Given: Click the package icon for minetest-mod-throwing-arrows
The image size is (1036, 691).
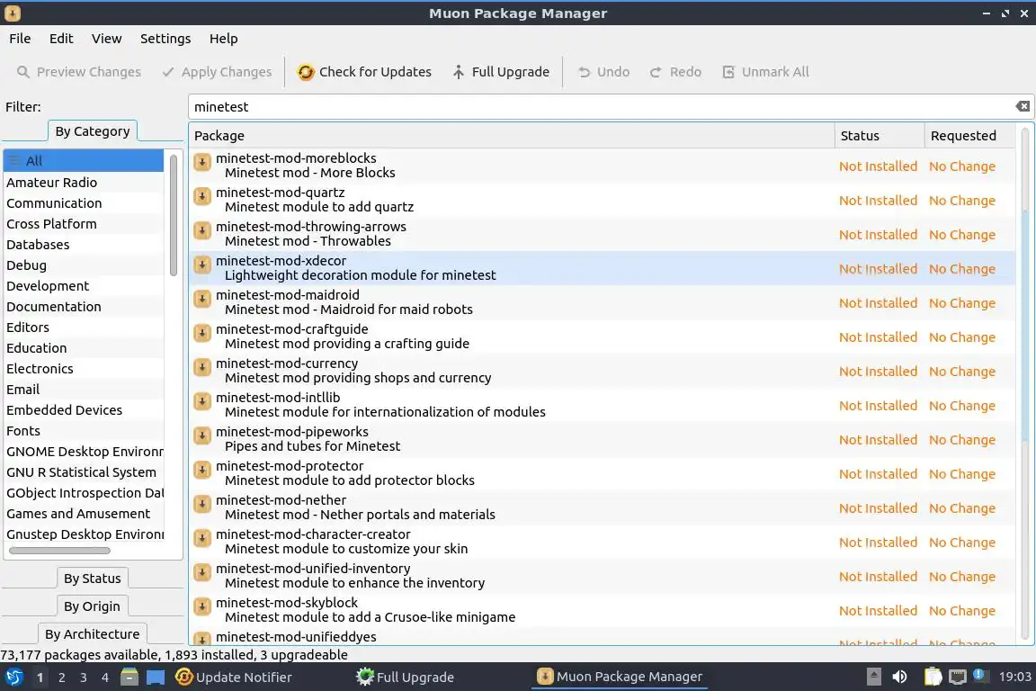Looking at the screenshot, I should click(x=202, y=230).
